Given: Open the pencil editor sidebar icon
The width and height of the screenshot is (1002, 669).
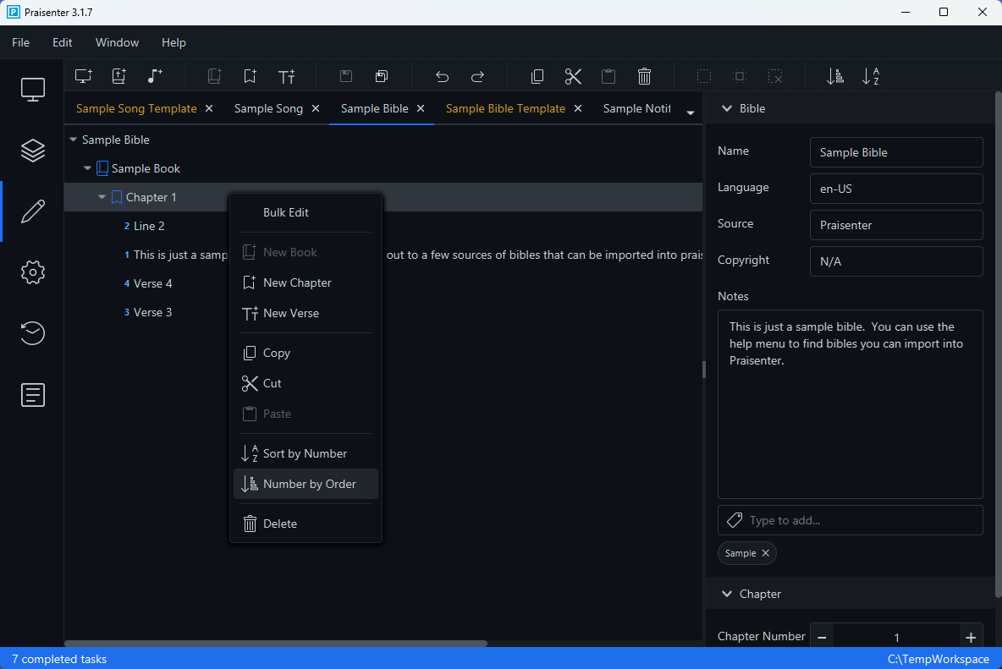Looking at the screenshot, I should pos(32,211).
